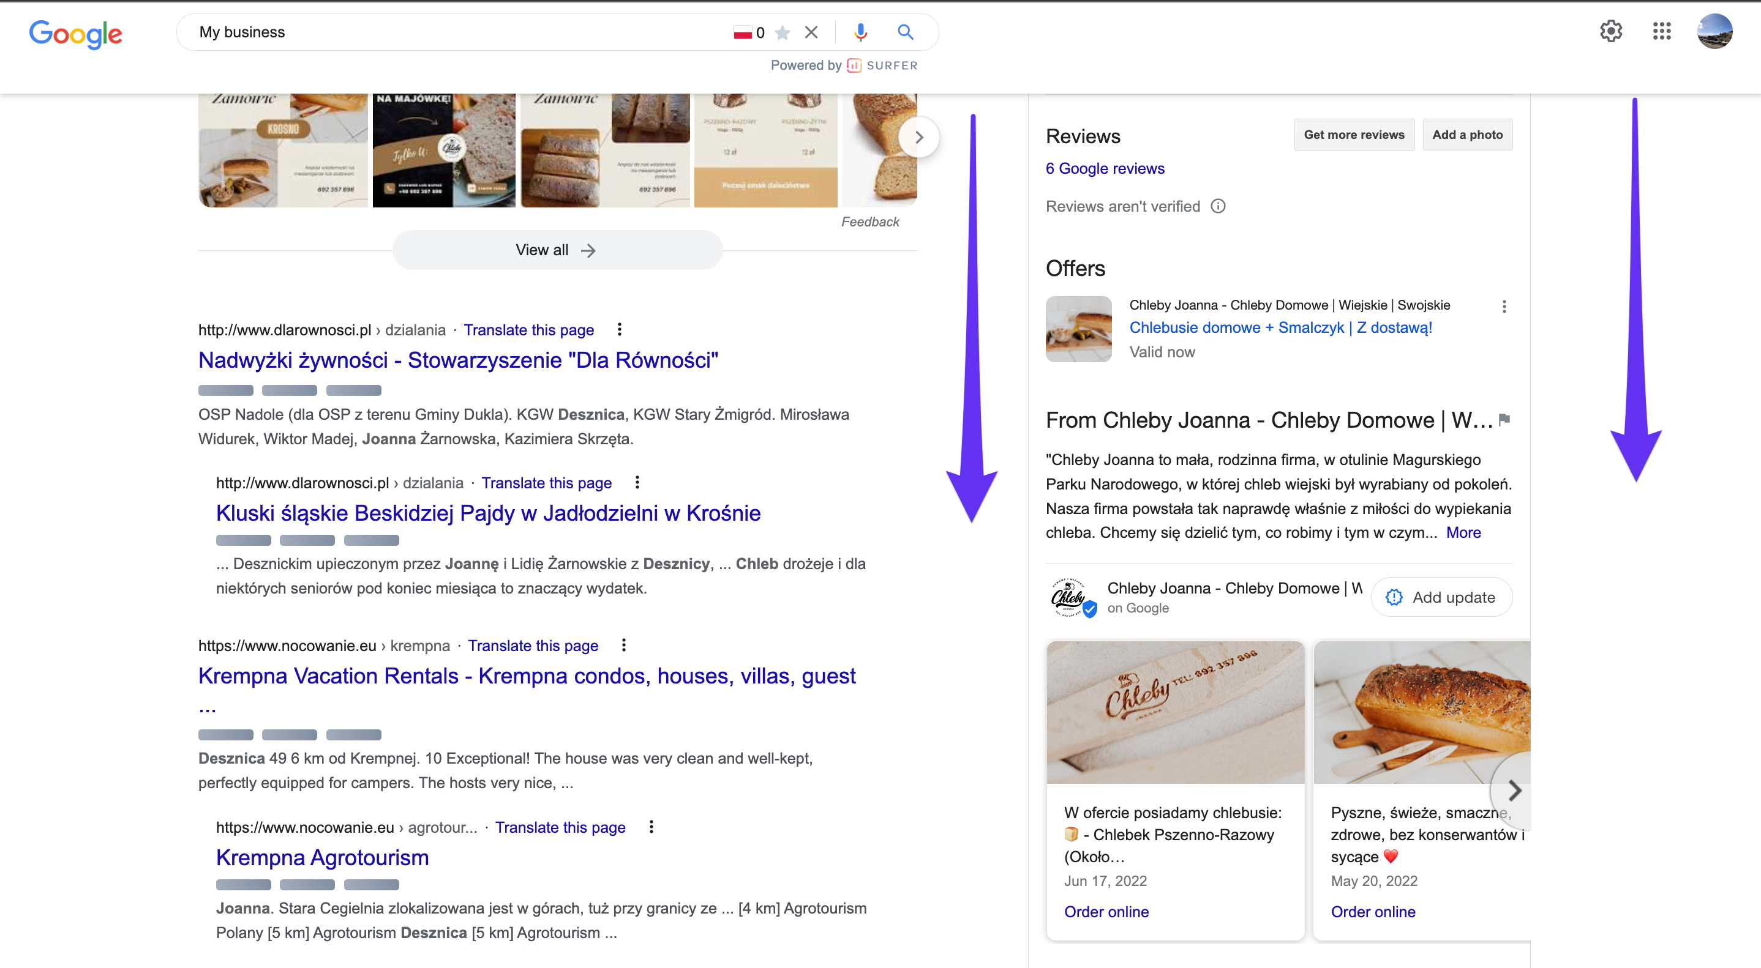The height and width of the screenshot is (968, 1761).
Task: Click inside the My business search field
Action: tap(451, 32)
